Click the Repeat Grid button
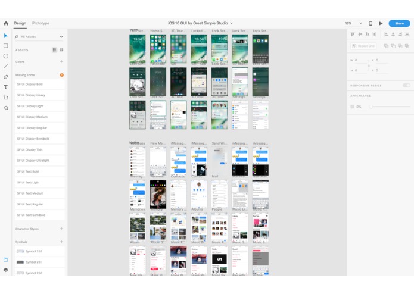The width and height of the screenshot is (414, 294). 363,46
